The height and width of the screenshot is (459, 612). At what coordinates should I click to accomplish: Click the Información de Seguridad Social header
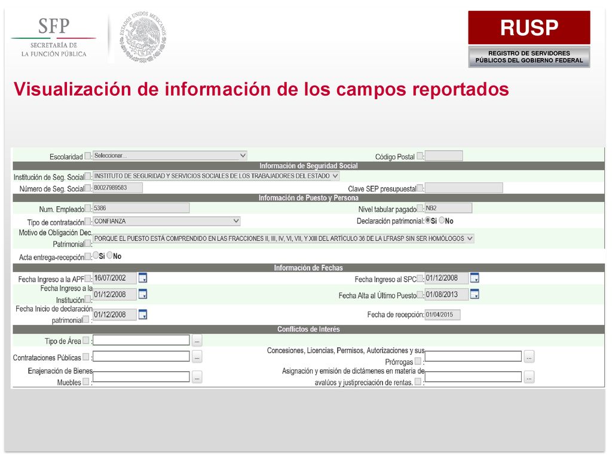coord(308,166)
